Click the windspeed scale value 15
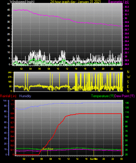Viewport: 136px width, 163px height. [x=8, y=46]
